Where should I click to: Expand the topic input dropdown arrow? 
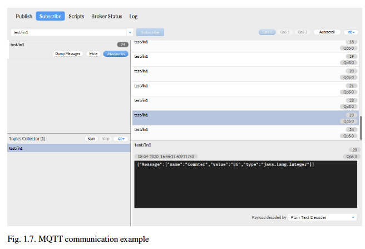130,32
